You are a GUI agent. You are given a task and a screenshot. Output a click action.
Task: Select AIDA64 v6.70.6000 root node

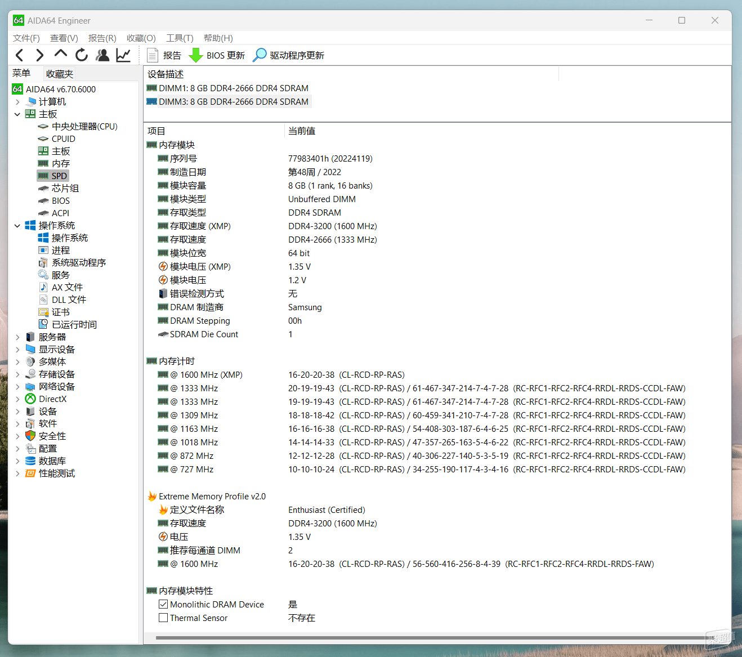54,89
